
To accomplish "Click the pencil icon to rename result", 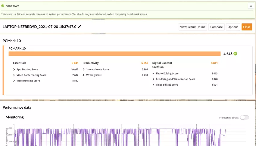I will 80,27.
